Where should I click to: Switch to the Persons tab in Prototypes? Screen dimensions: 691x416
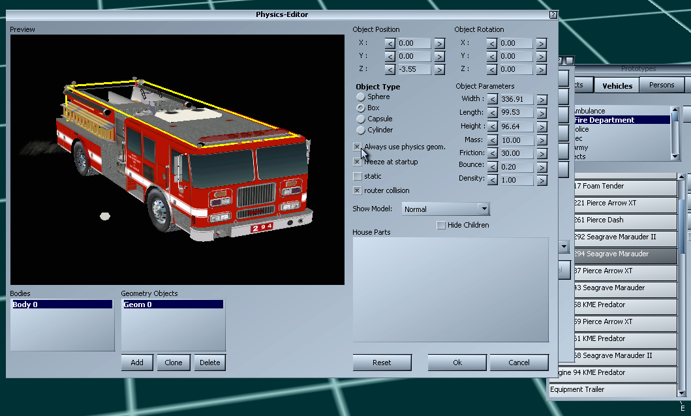[x=662, y=85]
